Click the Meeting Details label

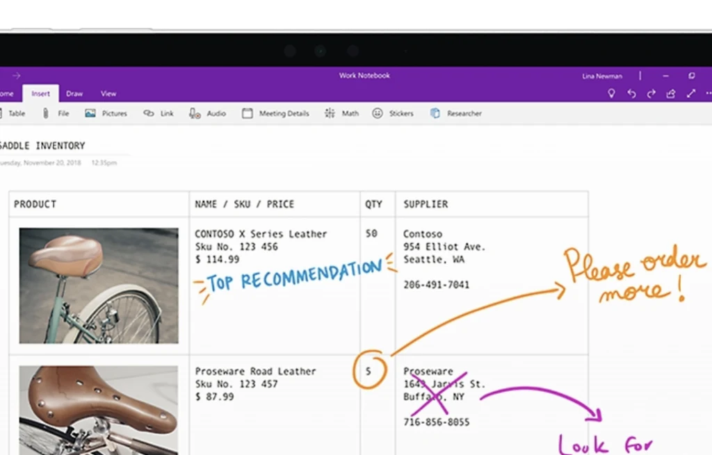[284, 113]
